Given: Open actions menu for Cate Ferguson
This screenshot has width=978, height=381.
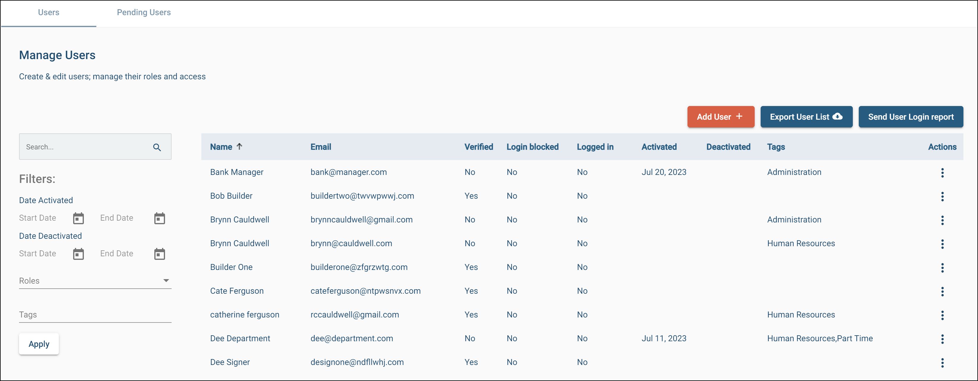Looking at the screenshot, I should click(x=942, y=292).
